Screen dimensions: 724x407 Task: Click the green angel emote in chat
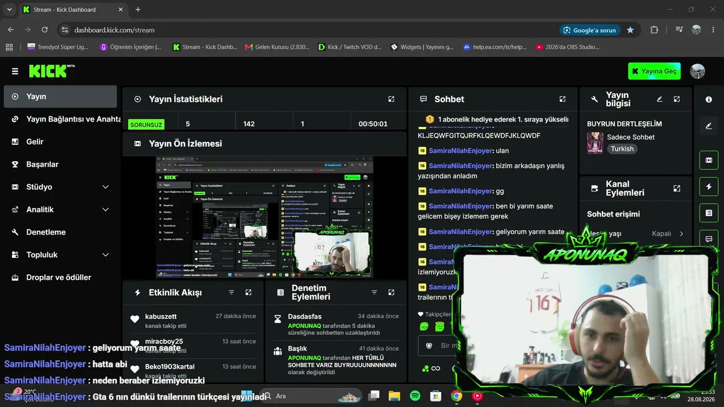439,326
